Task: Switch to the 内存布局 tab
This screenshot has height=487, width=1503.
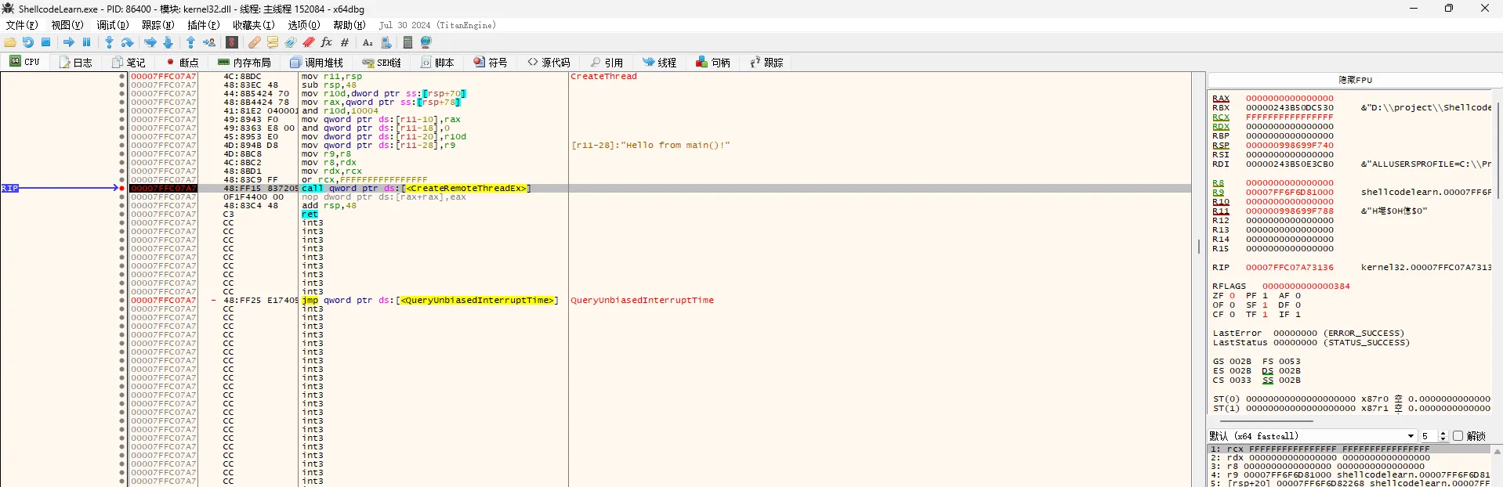Action: (x=244, y=63)
